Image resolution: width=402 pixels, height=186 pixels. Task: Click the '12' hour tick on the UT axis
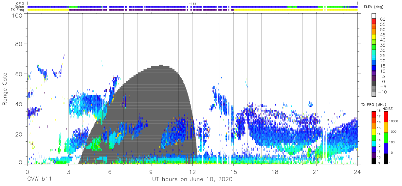[192, 172]
